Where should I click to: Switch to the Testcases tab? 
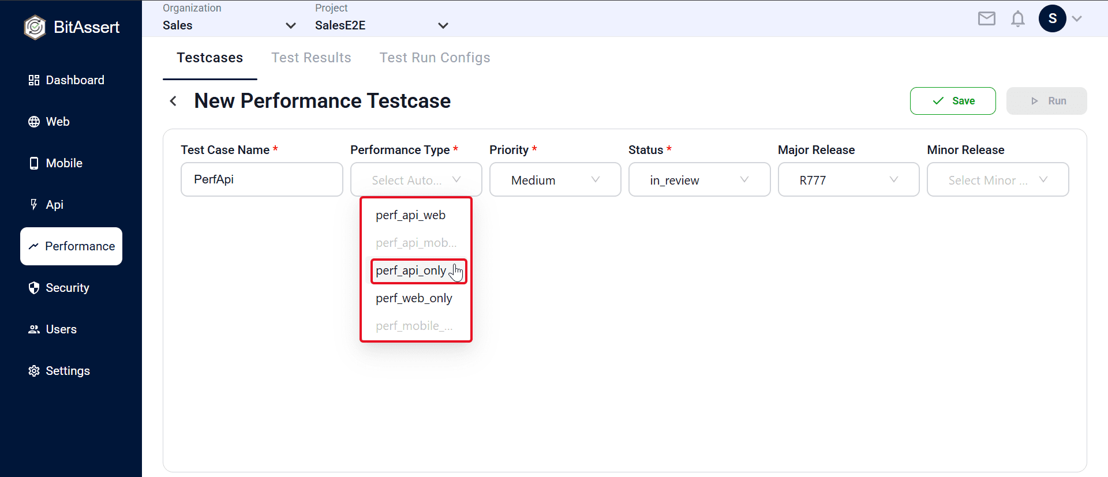[x=210, y=58]
